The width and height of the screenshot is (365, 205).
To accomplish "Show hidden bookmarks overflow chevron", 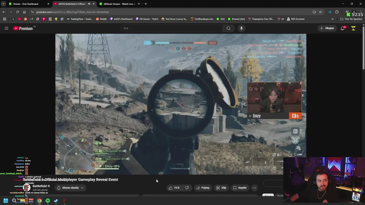I will (x=332, y=19).
